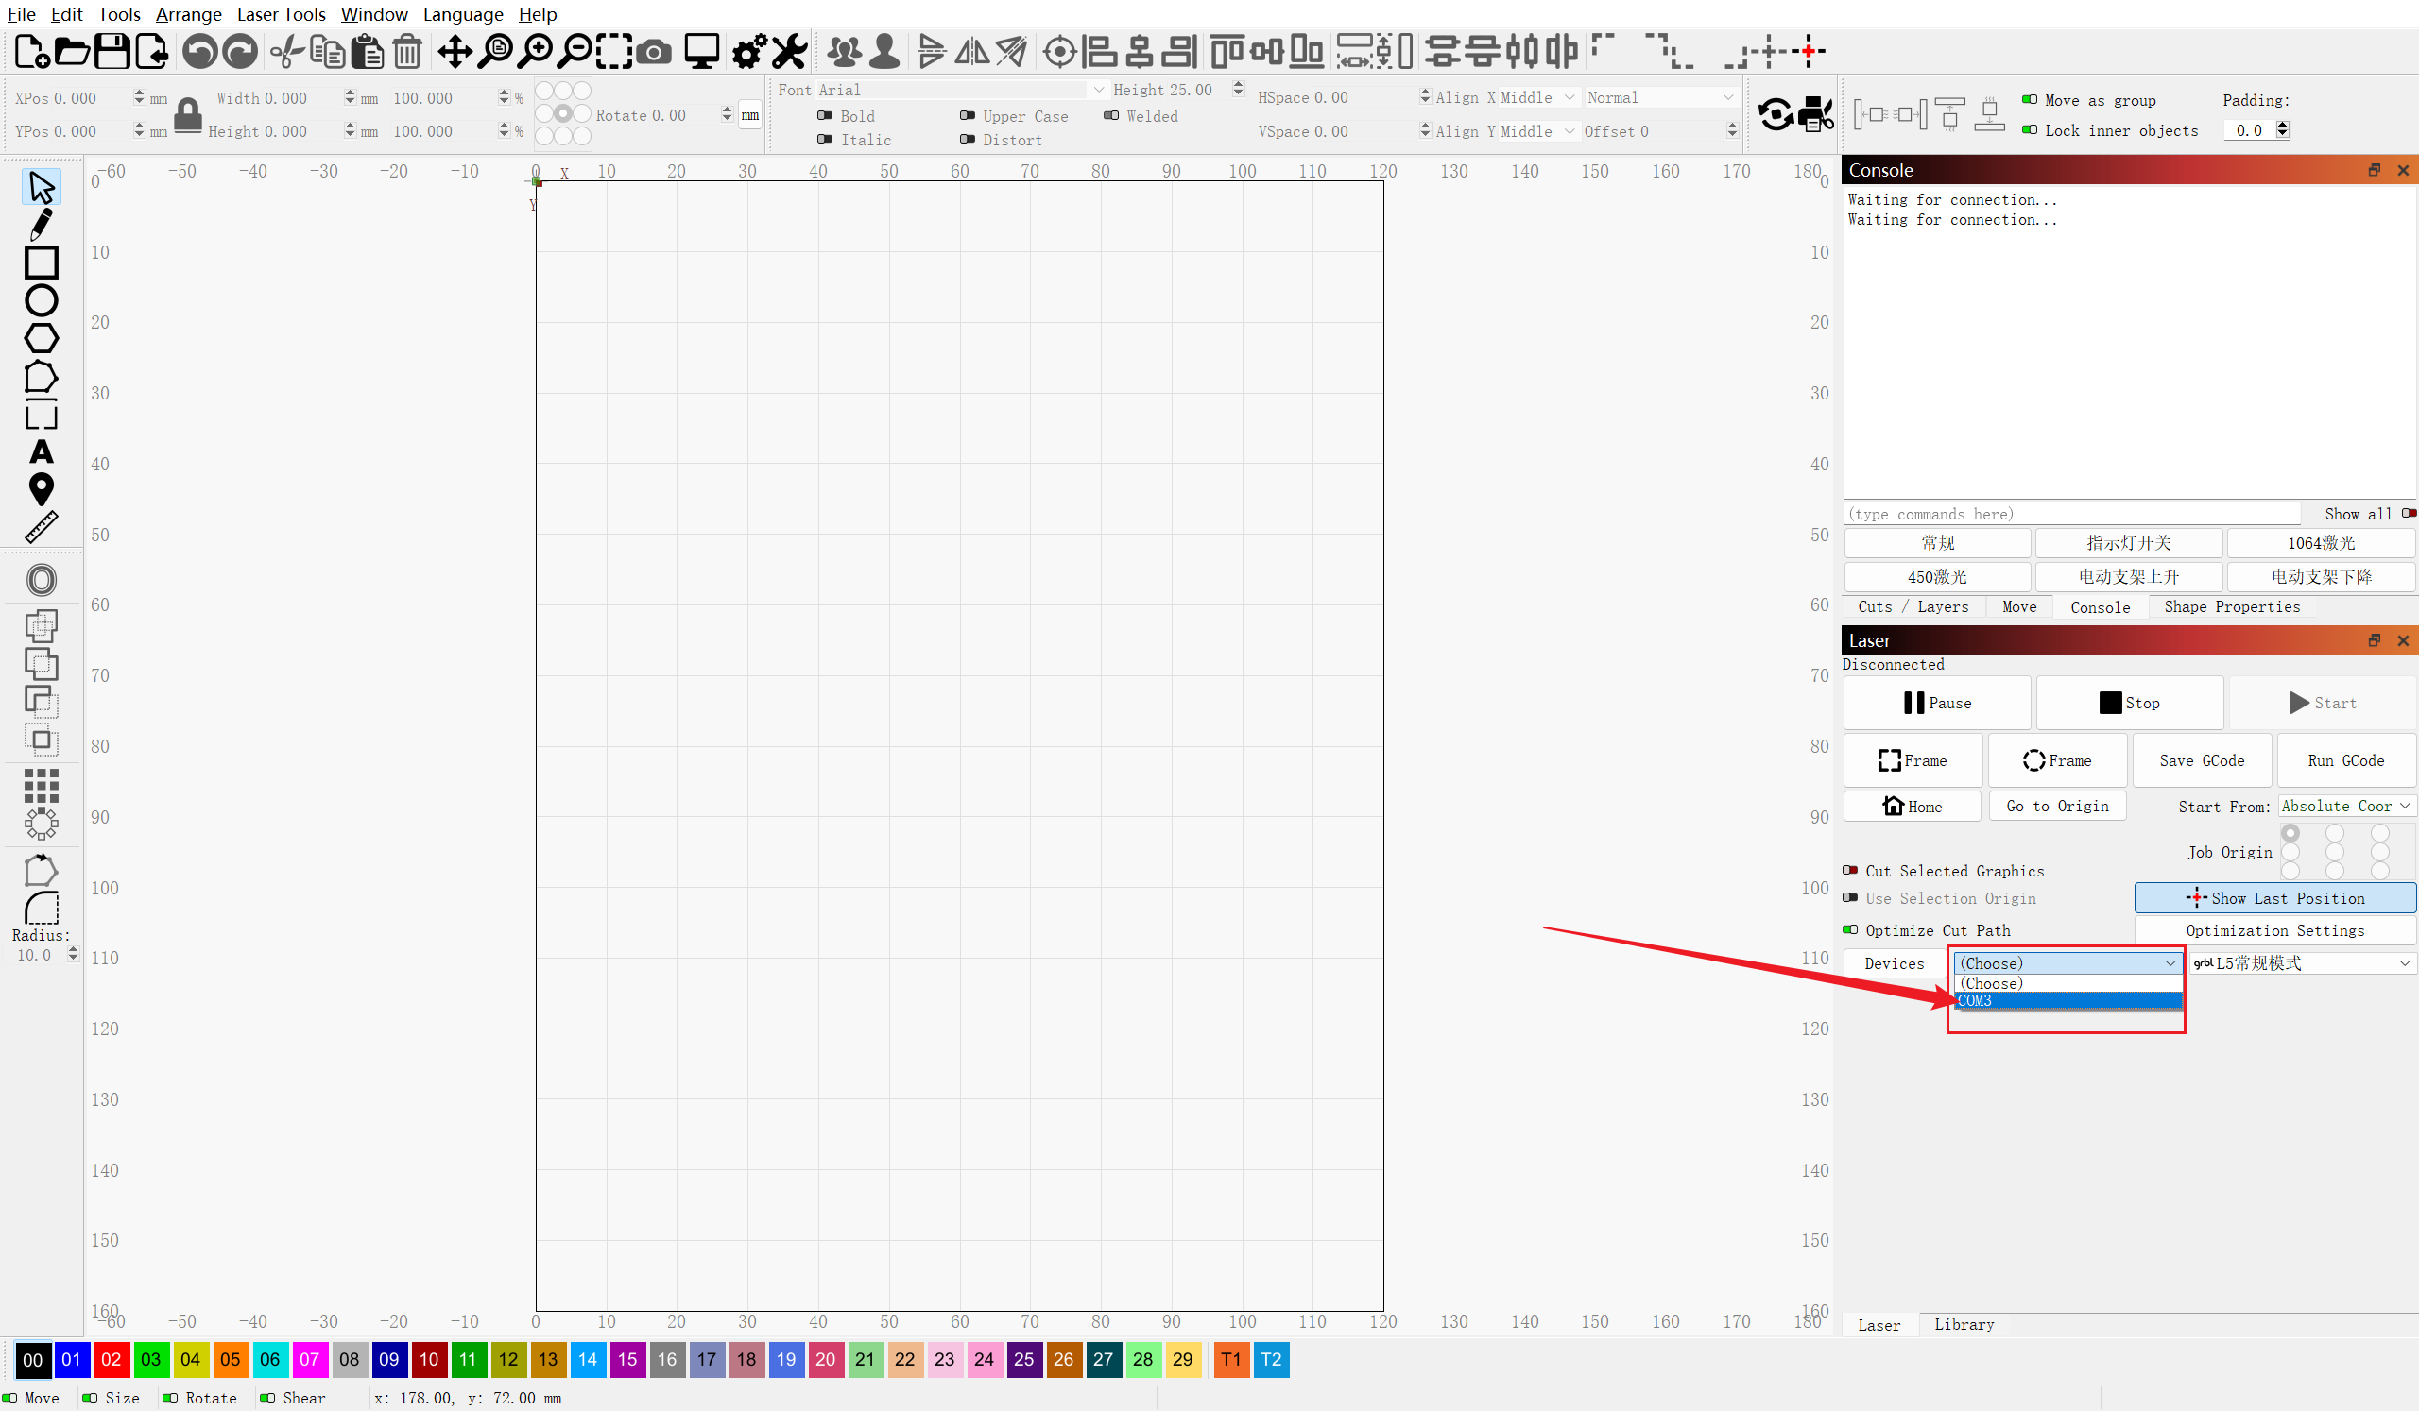Click the Open folder icon
2419x1411 pixels.
(72, 51)
